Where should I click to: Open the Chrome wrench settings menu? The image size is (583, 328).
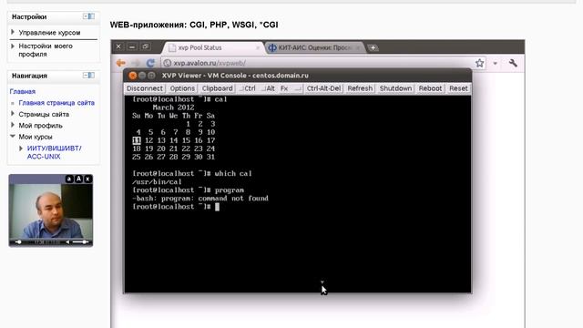(513, 63)
